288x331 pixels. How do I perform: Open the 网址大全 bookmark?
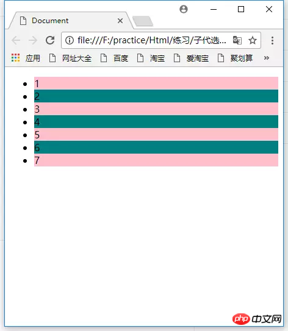coord(70,58)
